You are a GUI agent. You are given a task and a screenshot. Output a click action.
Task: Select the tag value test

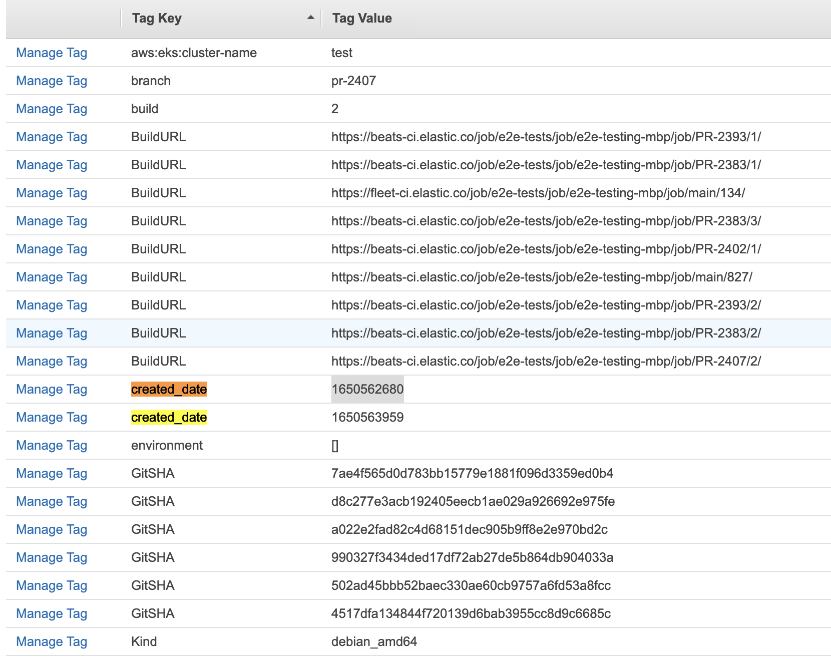(342, 53)
